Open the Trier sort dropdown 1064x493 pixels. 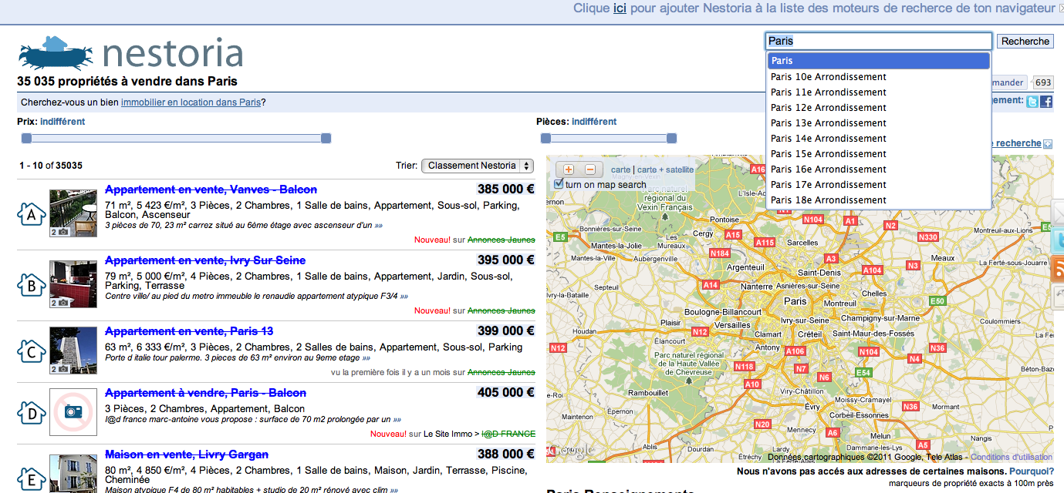[x=478, y=166]
